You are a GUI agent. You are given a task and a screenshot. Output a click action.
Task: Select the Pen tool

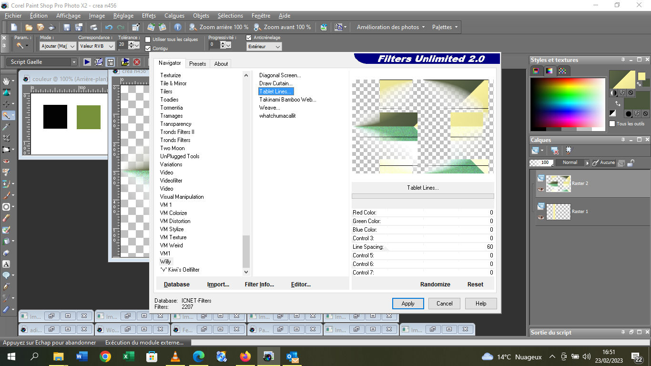click(6, 287)
